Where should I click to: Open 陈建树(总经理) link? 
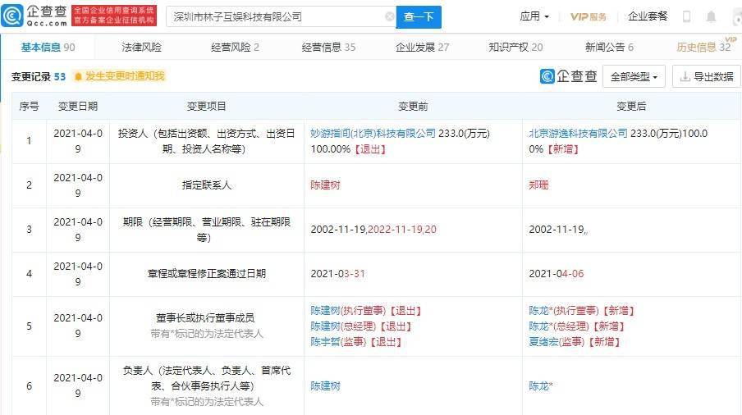coord(343,326)
